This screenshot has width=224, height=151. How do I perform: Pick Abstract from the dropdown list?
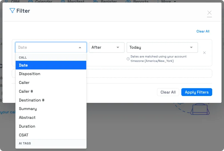click(51, 117)
